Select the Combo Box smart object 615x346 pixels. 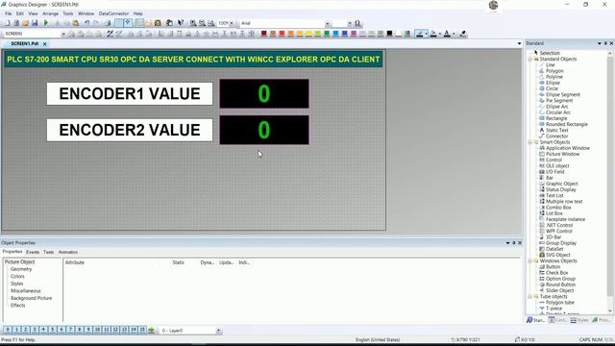(558, 208)
